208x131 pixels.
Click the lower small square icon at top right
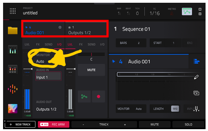click(x=200, y=14)
